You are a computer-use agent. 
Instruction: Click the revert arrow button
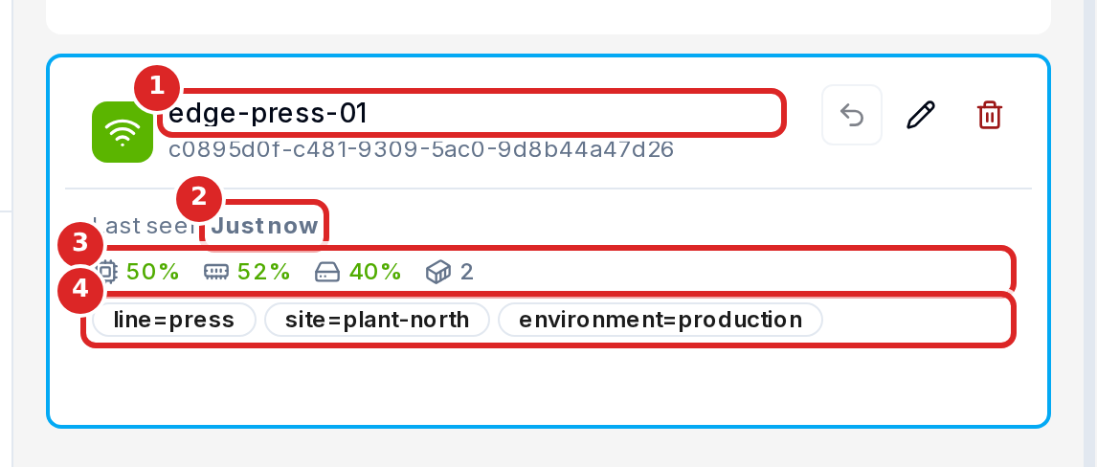click(x=851, y=116)
